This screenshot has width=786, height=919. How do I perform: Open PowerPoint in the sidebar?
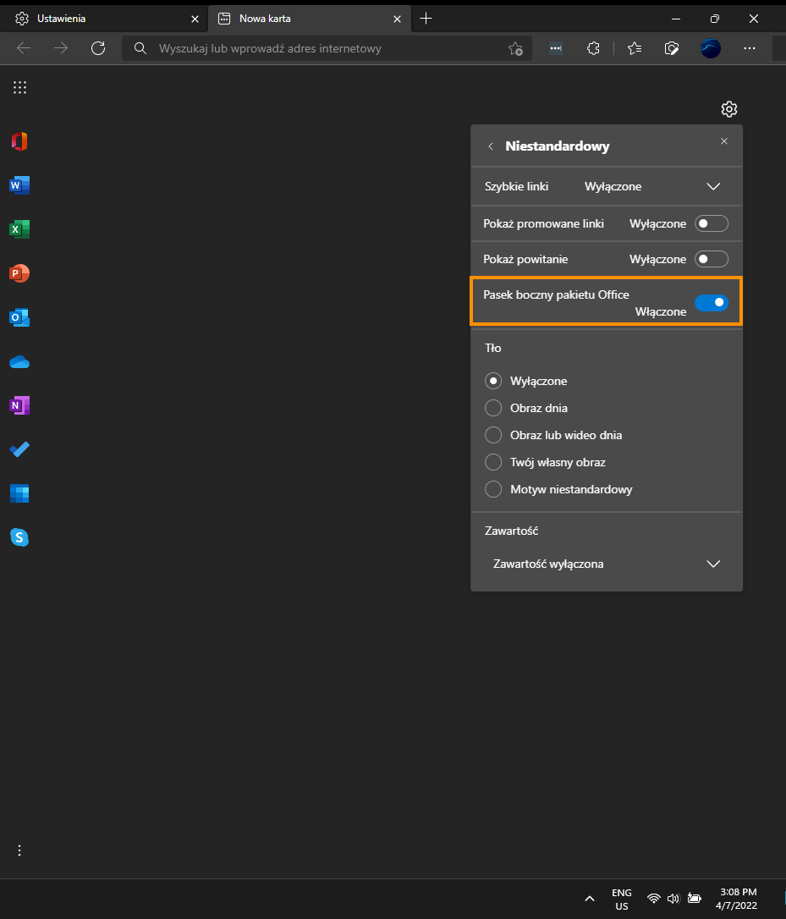coord(19,273)
